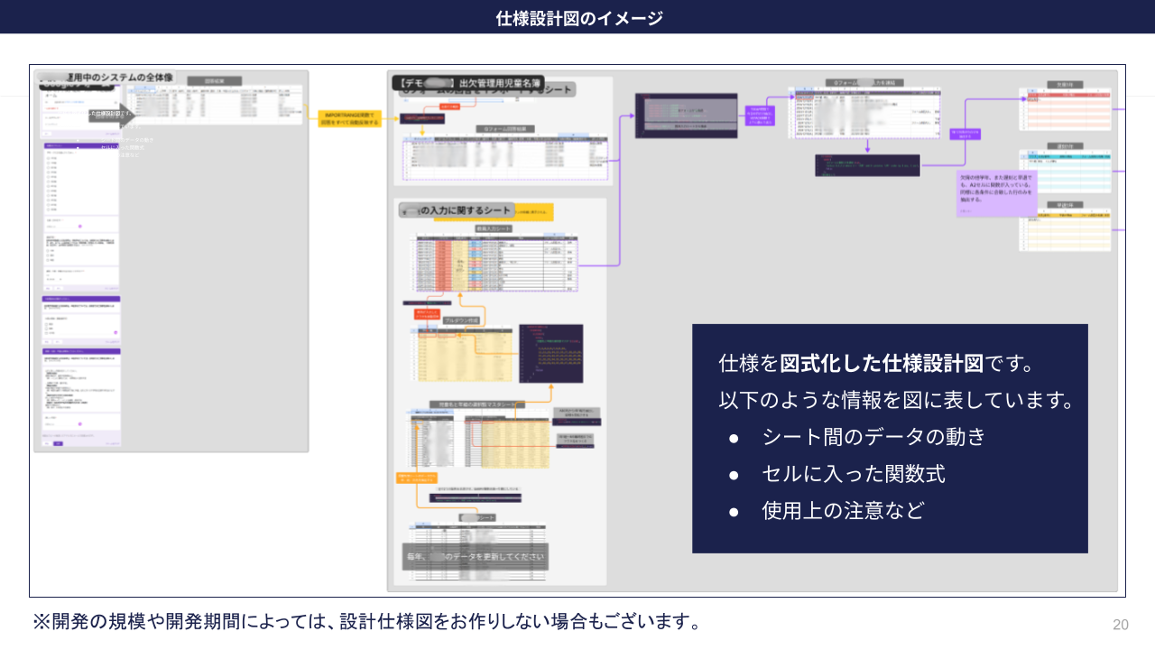Image resolution: width=1155 pixels, height=650 pixels.
Task: Click the シート間のデータの動き bullet
Action: point(873,437)
